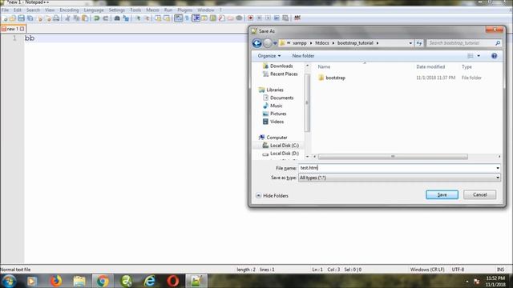Click the ABC spell check toolbar icon
The height and width of the screenshot is (288, 513).
[297, 18]
